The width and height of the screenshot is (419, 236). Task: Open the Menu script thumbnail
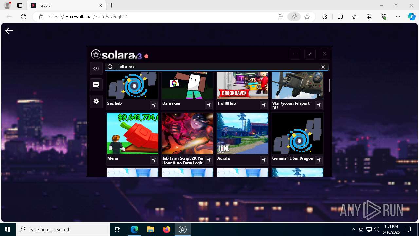pyautogui.click(x=133, y=134)
